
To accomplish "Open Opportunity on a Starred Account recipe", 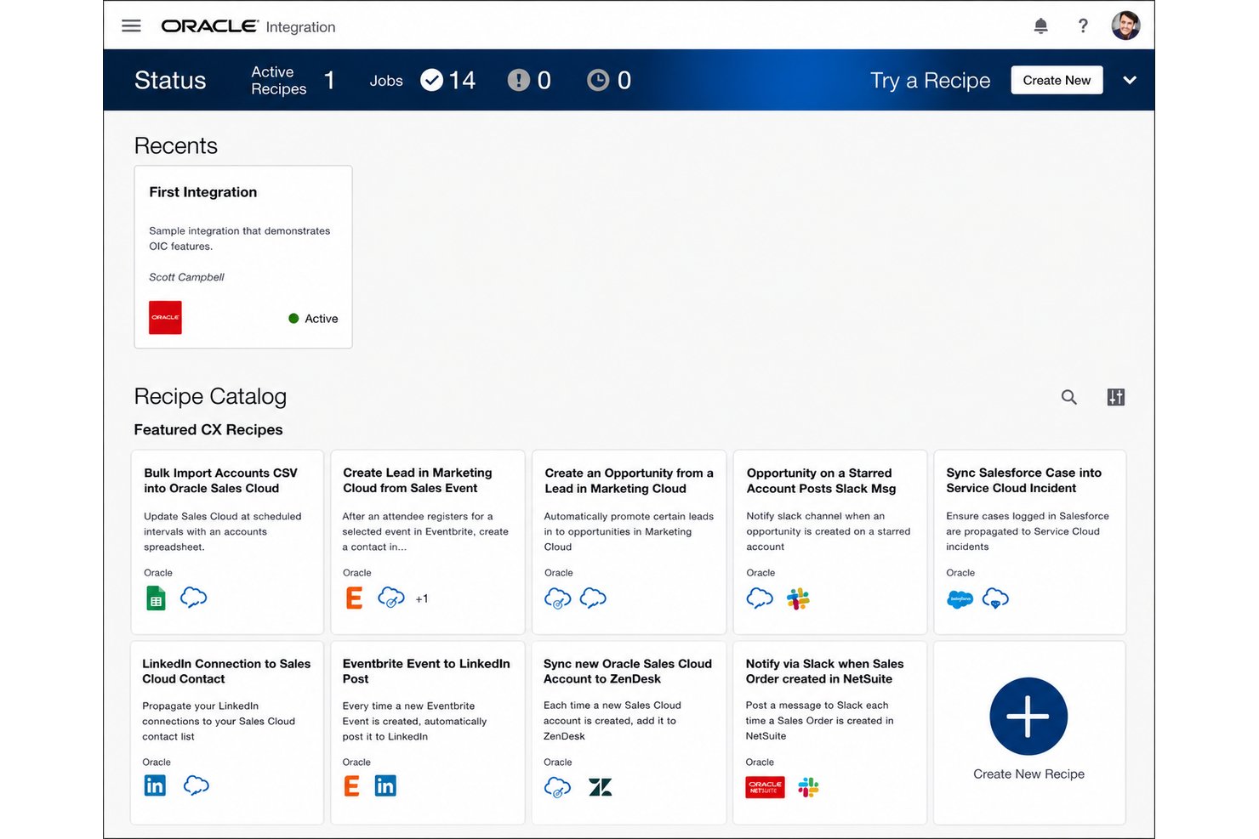I will point(830,541).
